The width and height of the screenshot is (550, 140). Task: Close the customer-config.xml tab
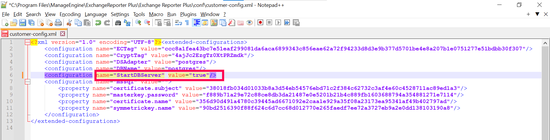click(62, 34)
